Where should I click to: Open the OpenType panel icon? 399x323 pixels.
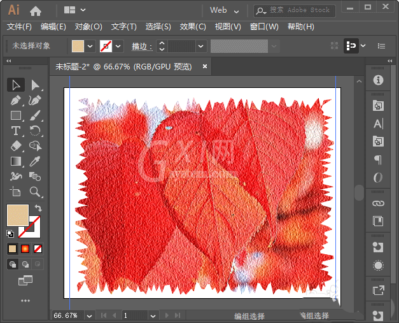378,178
